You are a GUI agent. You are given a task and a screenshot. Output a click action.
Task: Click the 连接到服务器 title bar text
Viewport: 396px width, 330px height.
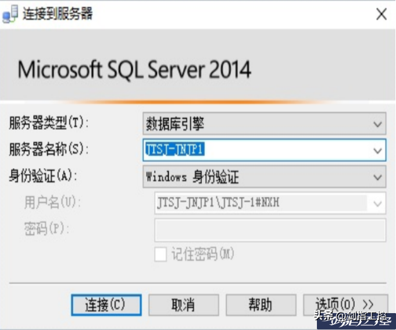point(58,15)
